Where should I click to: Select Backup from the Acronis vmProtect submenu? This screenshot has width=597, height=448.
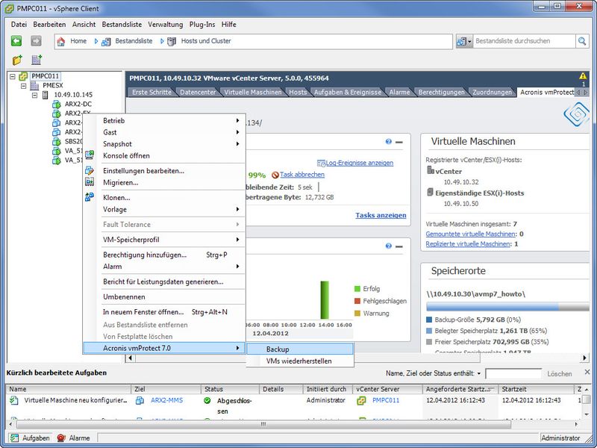pyautogui.click(x=281, y=348)
